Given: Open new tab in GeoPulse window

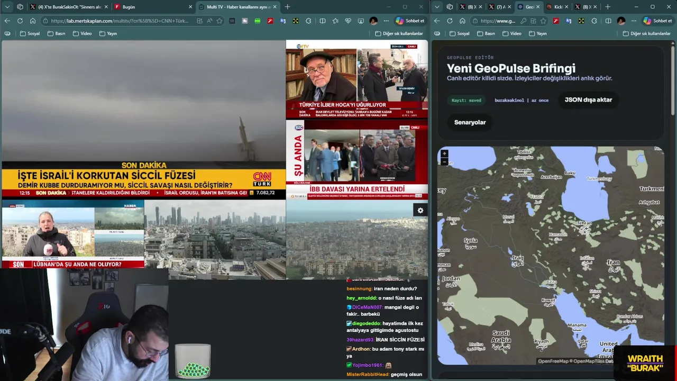Looking at the screenshot, I should pyautogui.click(x=607, y=7).
